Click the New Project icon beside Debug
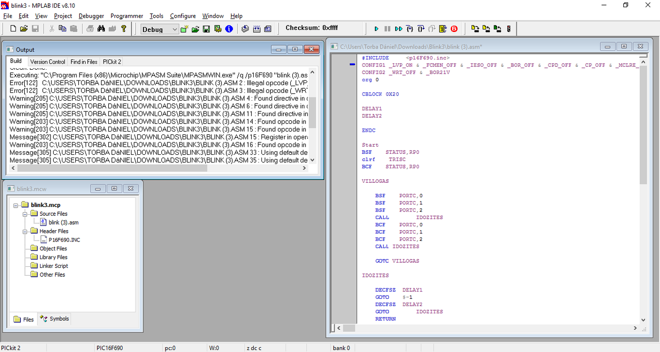This screenshot has width=660, height=352. point(184,29)
